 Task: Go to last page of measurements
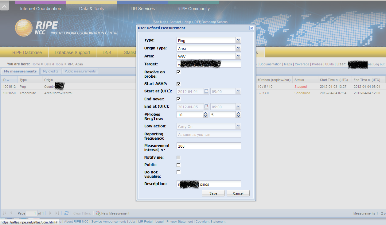(57, 213)
